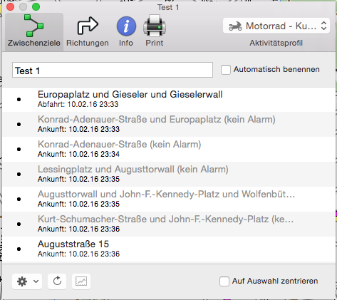Open the elevation graph button
Viewport: 337px width, 300px height.
(x=81, y=281)
